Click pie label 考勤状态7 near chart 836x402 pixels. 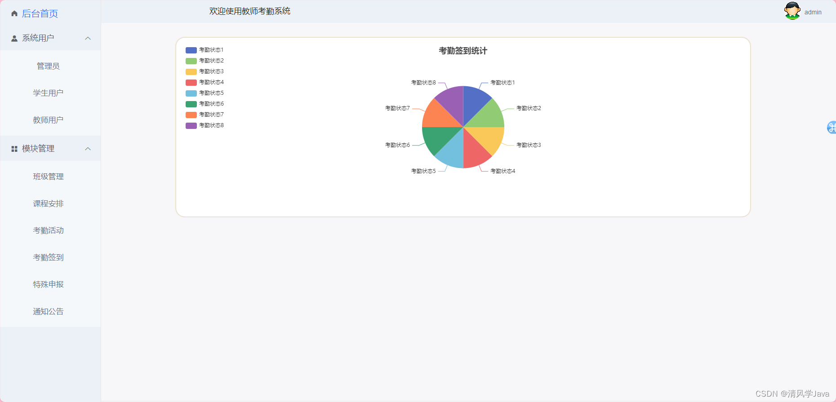pyautogui.click(x=397, y=108)
